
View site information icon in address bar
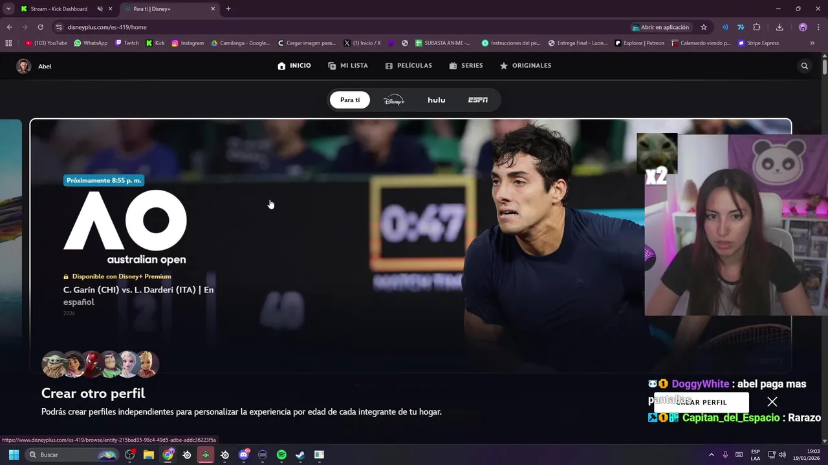59,27
